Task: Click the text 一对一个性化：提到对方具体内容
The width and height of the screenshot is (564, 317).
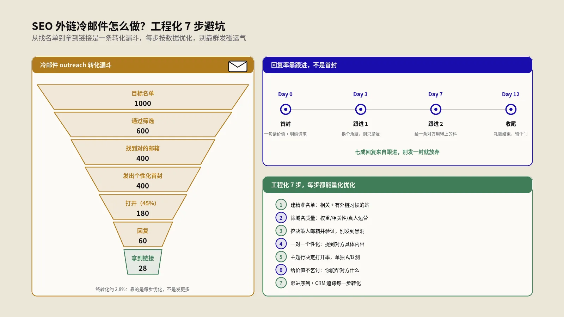Action: [x=327, y=244]
